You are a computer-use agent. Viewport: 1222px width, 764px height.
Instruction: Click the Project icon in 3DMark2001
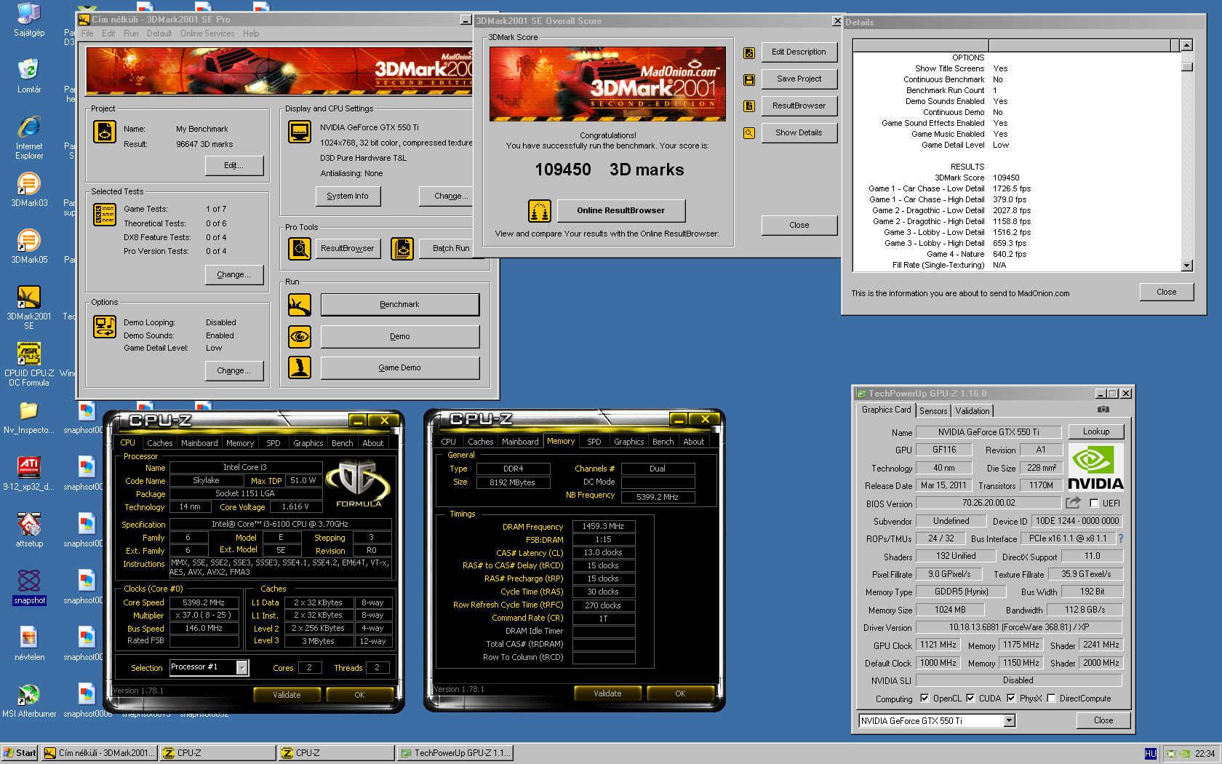pyautogui.click(x=105, y=132)
